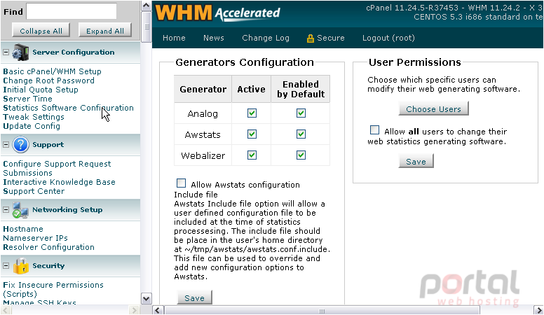Click the Security padlock icon

coord(20,266)
